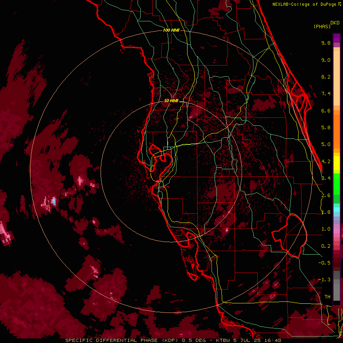
Task: Click the 1.0 value on the color scale
Action: coord(326,229)
